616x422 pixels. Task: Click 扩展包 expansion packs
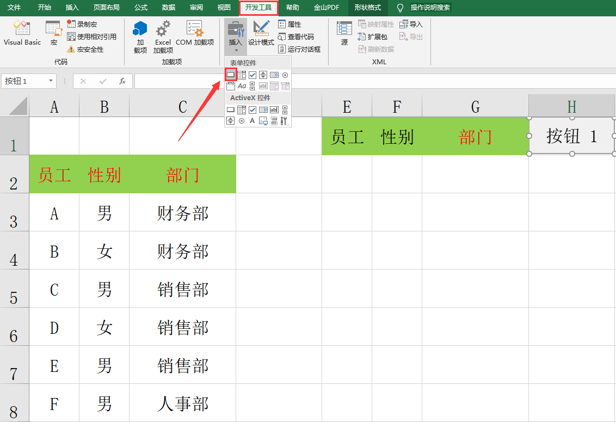(372, 36)
